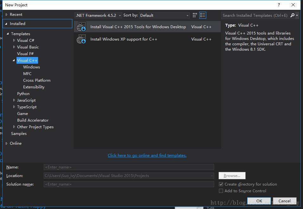Select the Extensibility subcategory

coord(34,87)
